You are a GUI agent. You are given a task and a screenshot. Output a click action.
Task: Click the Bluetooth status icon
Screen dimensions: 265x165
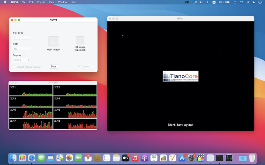(x=207, y=2)
